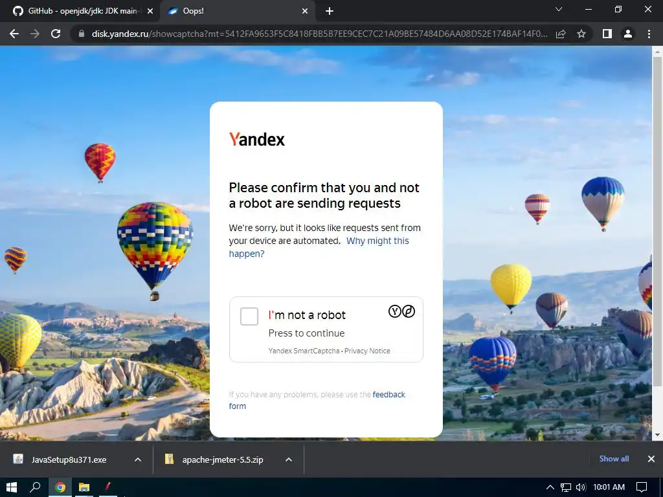Minimize the Chrome window

click(x=589, y=9)
